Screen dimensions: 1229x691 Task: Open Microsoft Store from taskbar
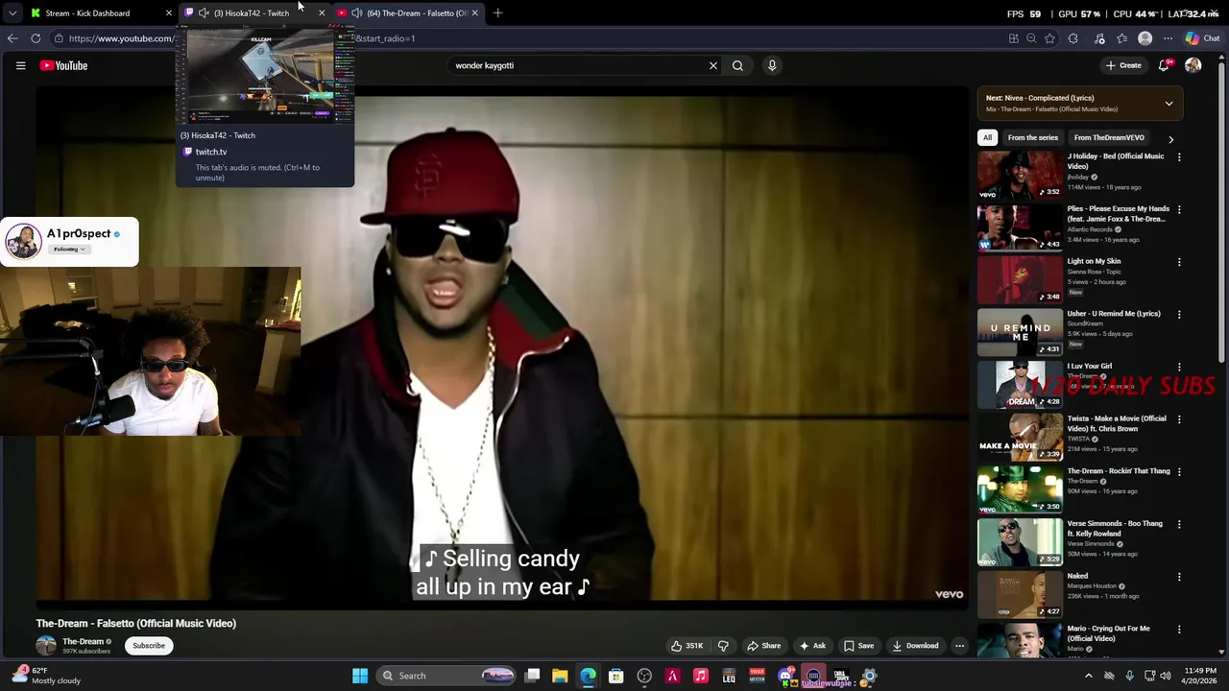point(616,676)
